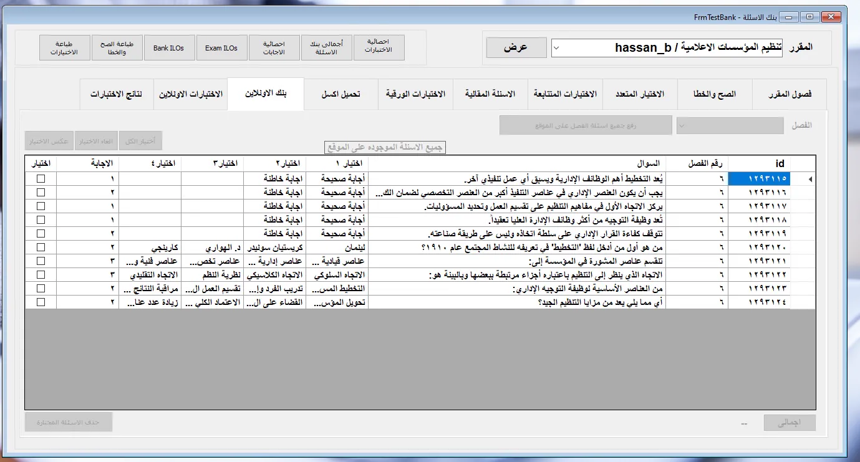This screenshot has width=860, height=462.
Task: Switch to تحميل اكسل tab
Action: pyautogui.click(x=341, y=95)
